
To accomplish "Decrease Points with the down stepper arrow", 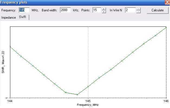I will pos(104,12).
